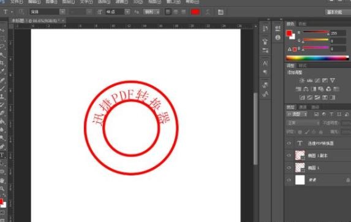Image resolution: width=351 pixels, height=222 pixels.
Task: Select the Zoom tool in toolbox
Action: (x=2, y=188)
